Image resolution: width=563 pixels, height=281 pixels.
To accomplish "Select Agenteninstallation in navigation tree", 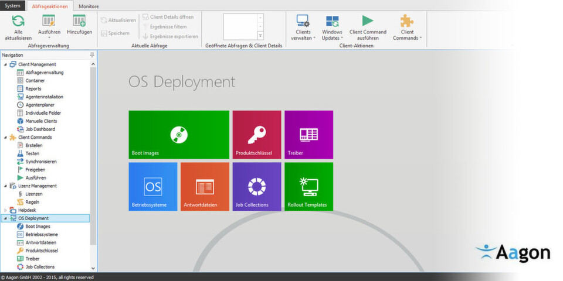I will tap(44, 97).
